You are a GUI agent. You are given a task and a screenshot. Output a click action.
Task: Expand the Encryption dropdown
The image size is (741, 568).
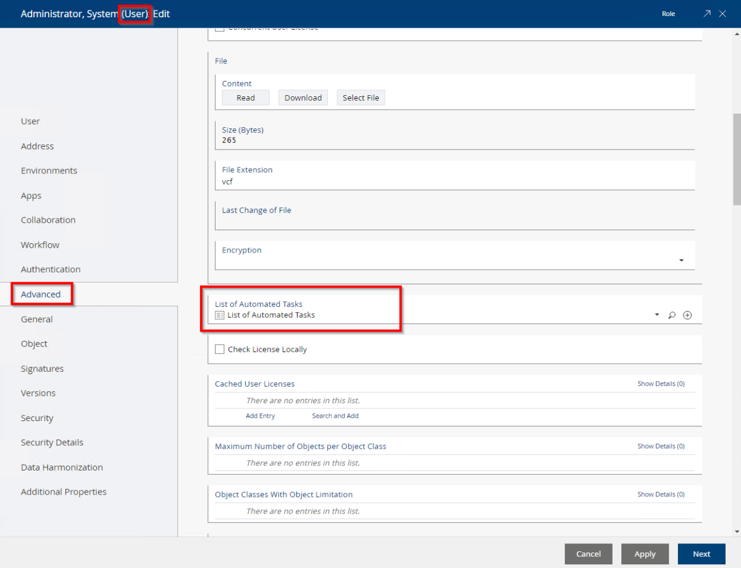click(682, 261)
